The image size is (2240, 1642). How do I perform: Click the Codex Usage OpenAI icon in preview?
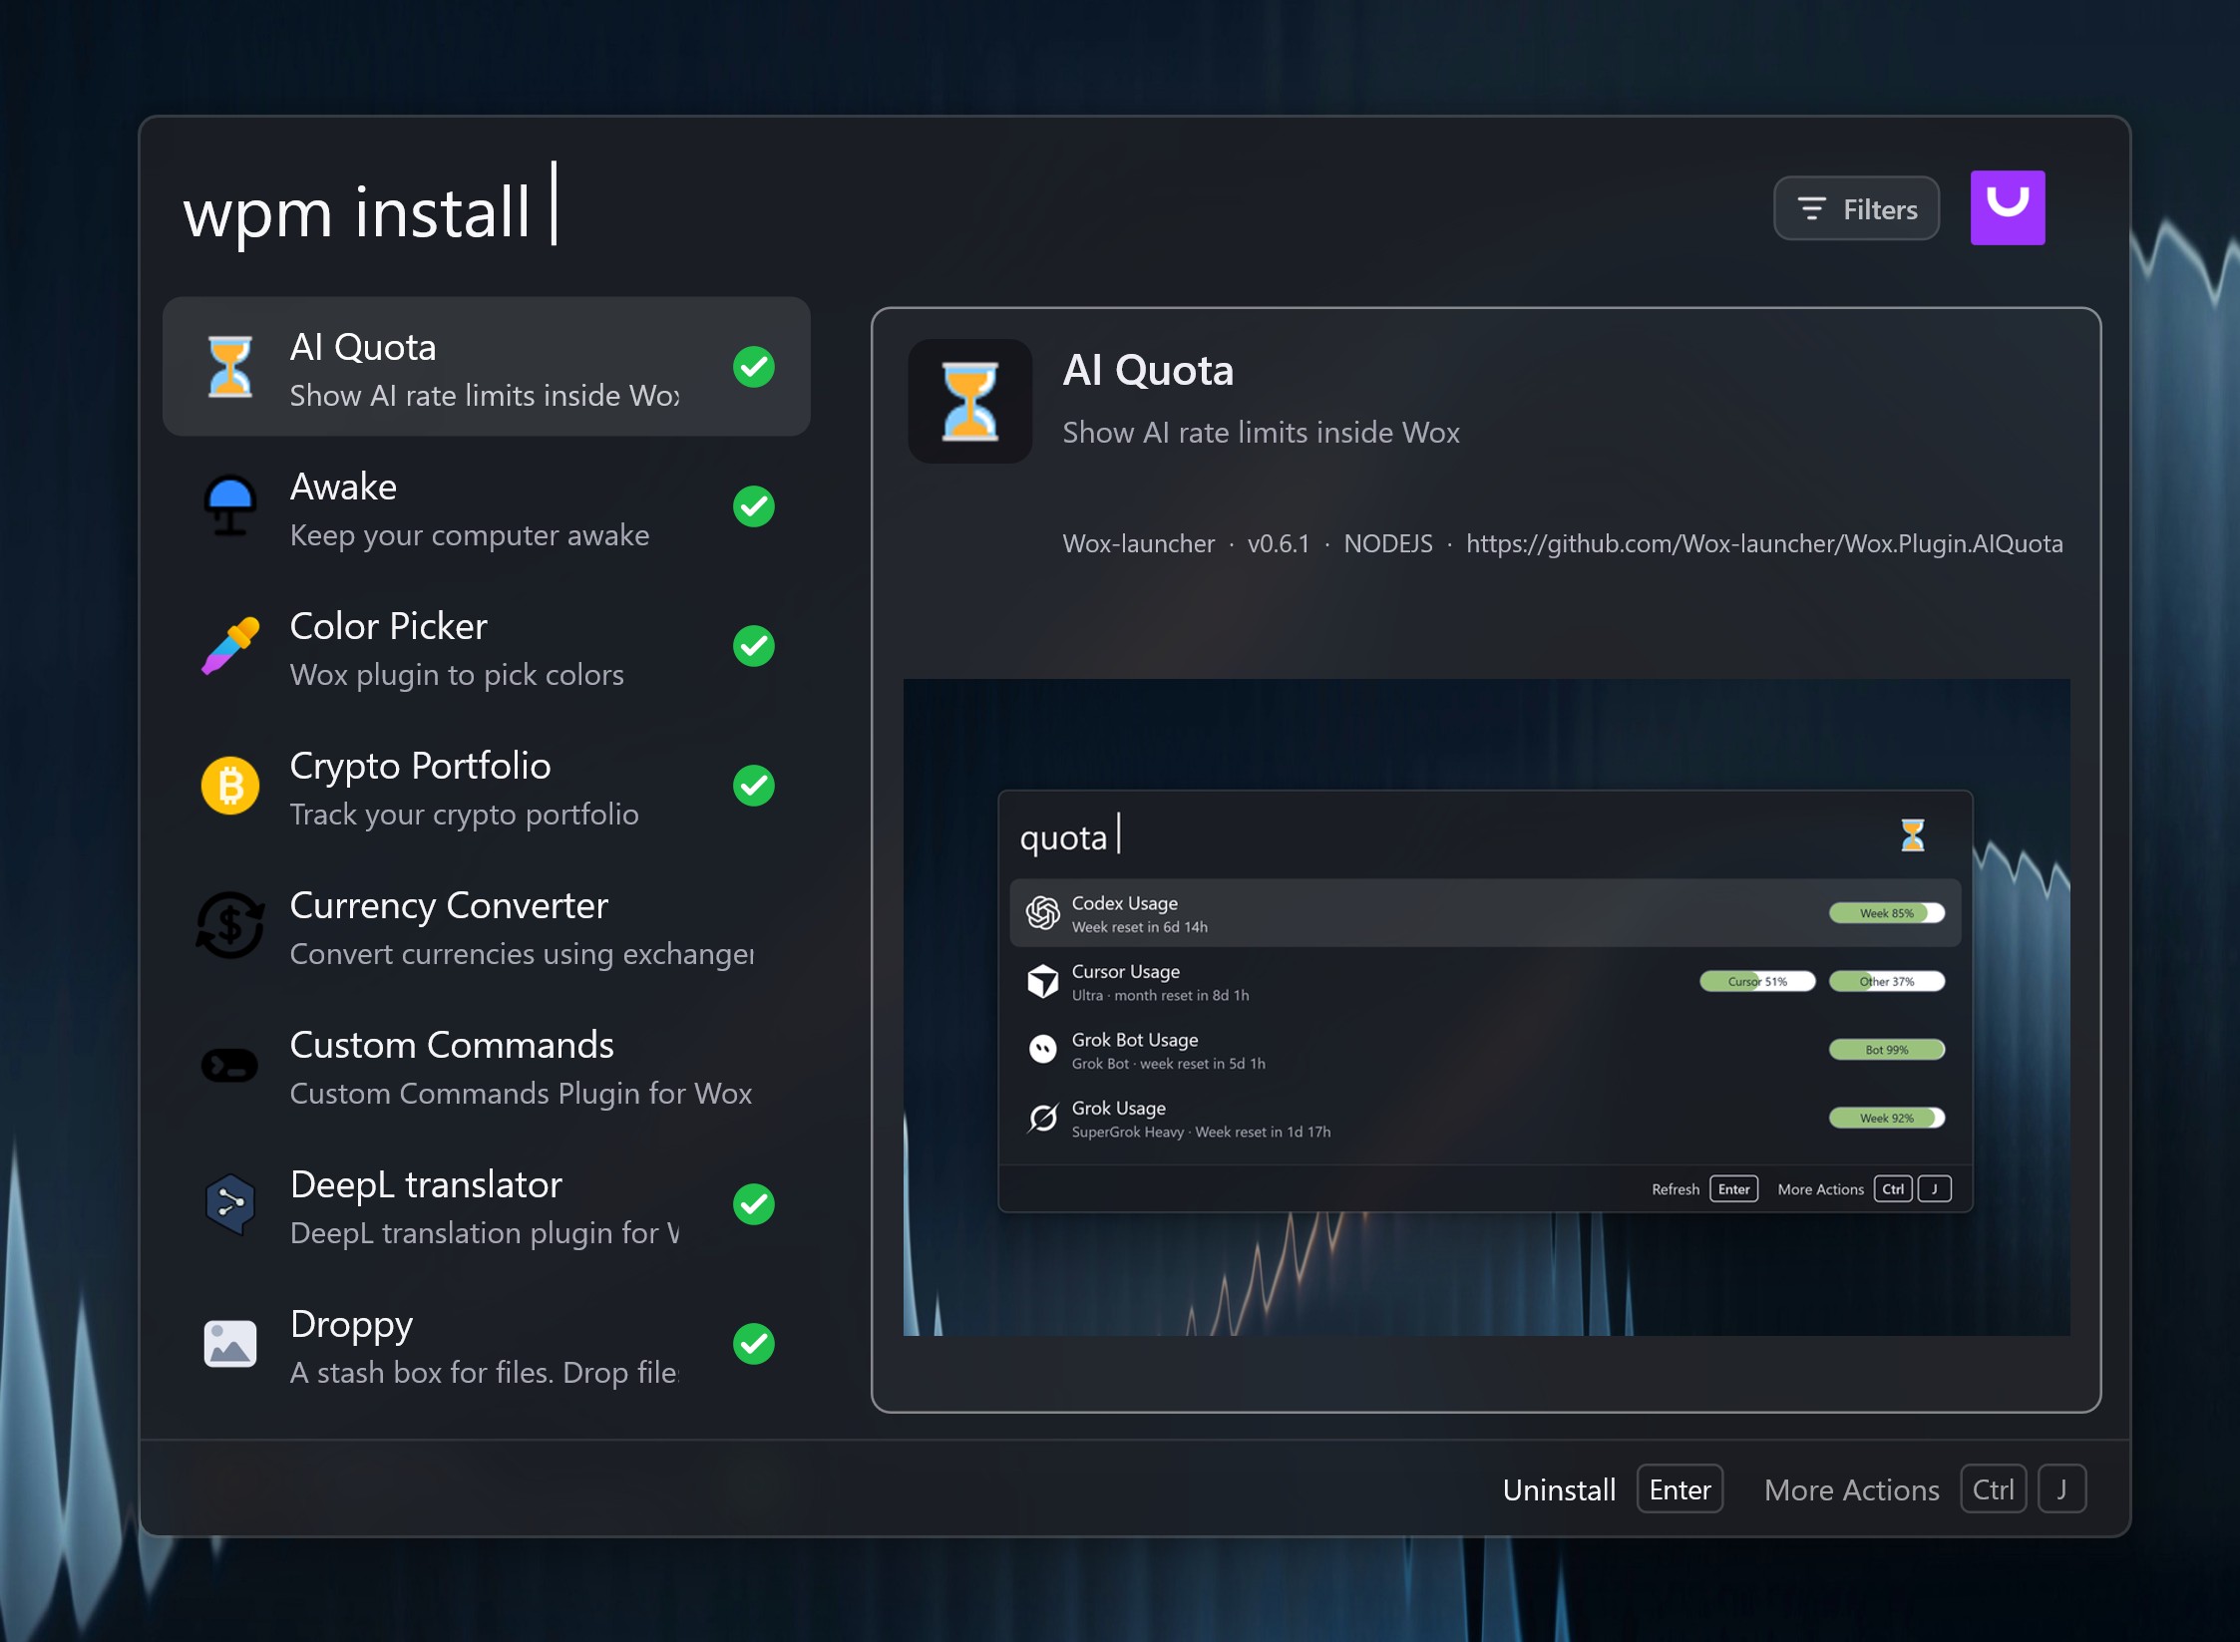pos(1043,913)
